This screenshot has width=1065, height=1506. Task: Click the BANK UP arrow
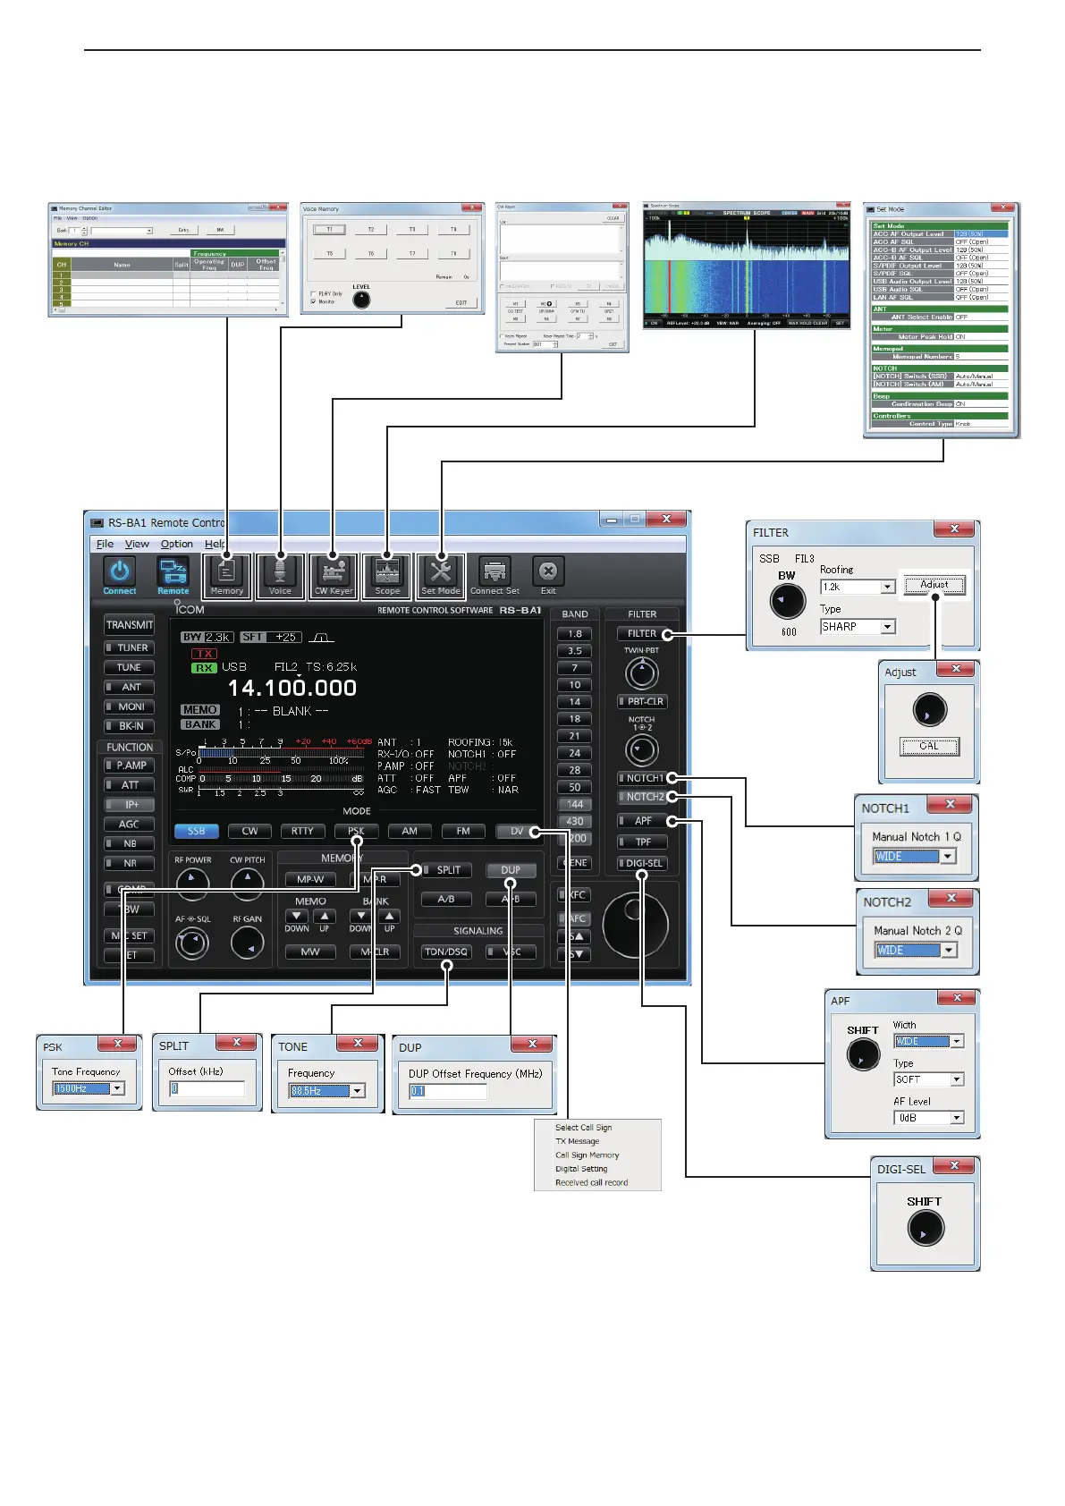click(389, 916)
